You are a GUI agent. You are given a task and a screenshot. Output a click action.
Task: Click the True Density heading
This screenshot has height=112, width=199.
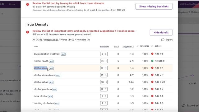pyautogui.click(x=37, y=24)
